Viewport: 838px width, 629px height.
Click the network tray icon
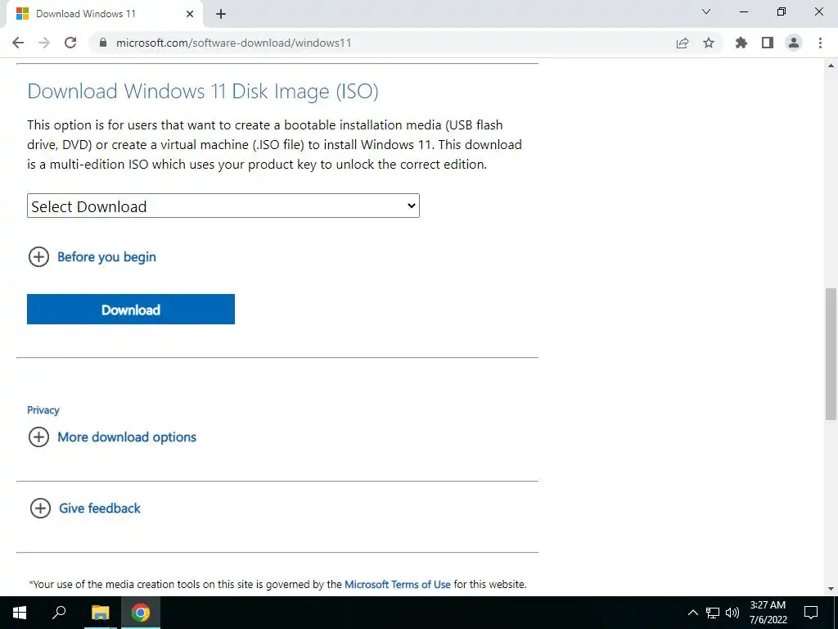pos(713,613)
